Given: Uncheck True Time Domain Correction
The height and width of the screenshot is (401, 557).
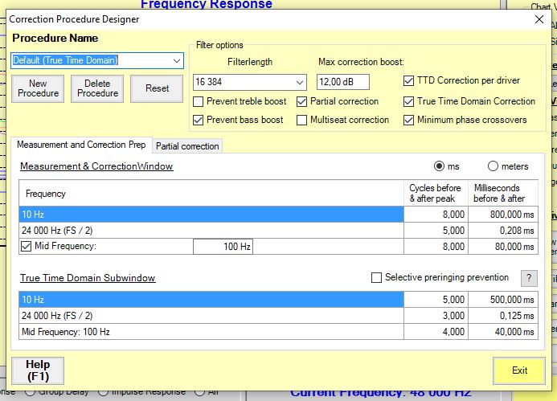Looking at the screenshot, I should pos(409,102).
